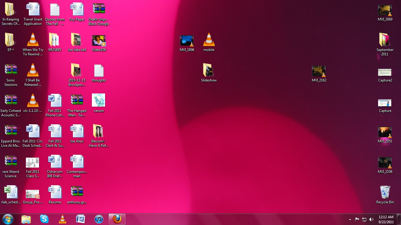Open the network status tray icon
This screenshot has height=225, width=401.
364,219
